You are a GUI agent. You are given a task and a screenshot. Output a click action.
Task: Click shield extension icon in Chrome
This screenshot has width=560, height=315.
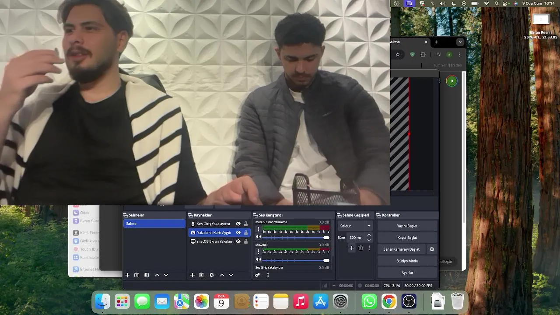click(412, 55)
